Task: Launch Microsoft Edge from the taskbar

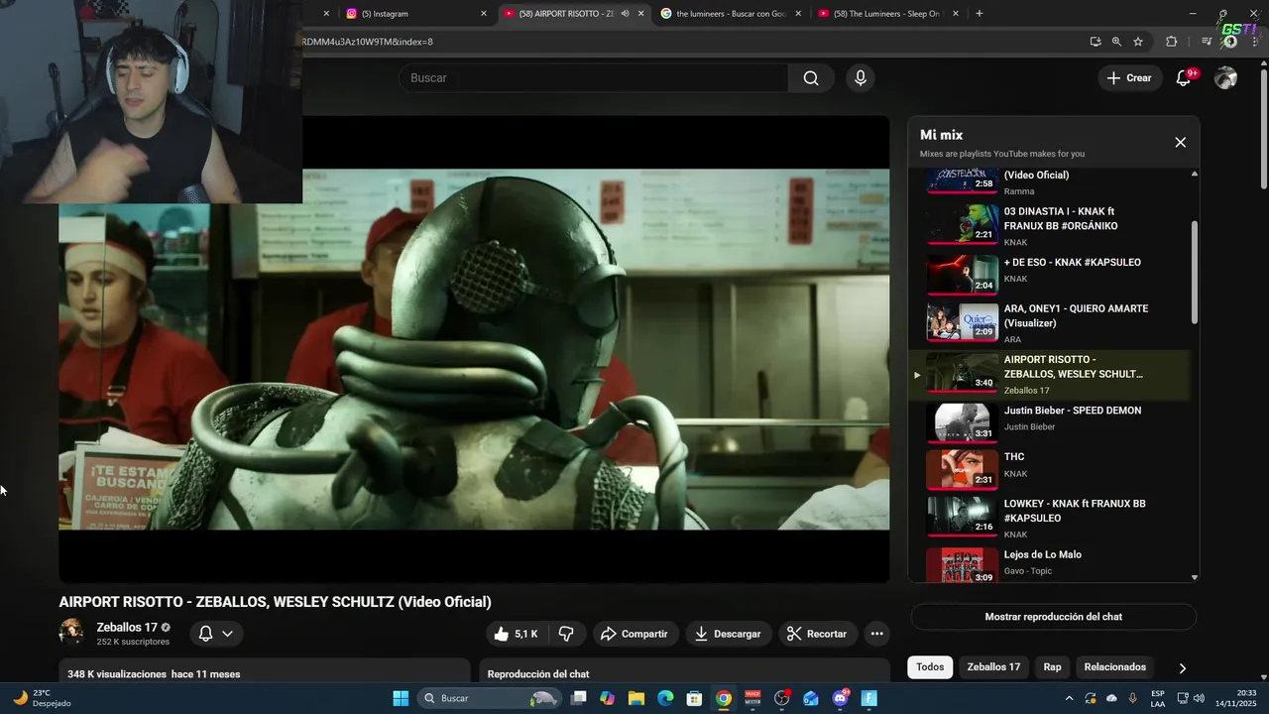Action: coord(665,698)
